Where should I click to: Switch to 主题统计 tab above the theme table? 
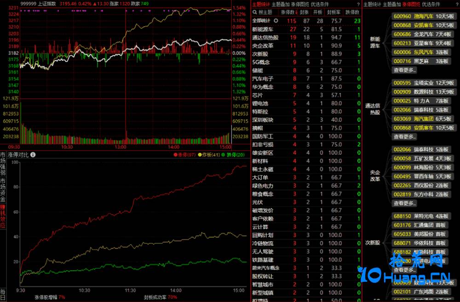(x=261, y=5)
